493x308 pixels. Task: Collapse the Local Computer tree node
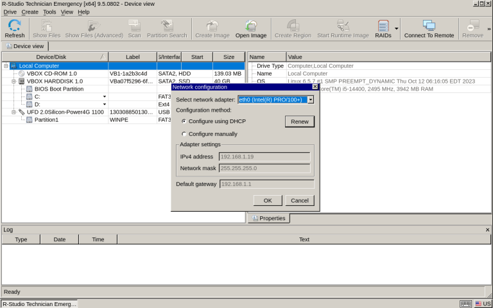[6, 65]
